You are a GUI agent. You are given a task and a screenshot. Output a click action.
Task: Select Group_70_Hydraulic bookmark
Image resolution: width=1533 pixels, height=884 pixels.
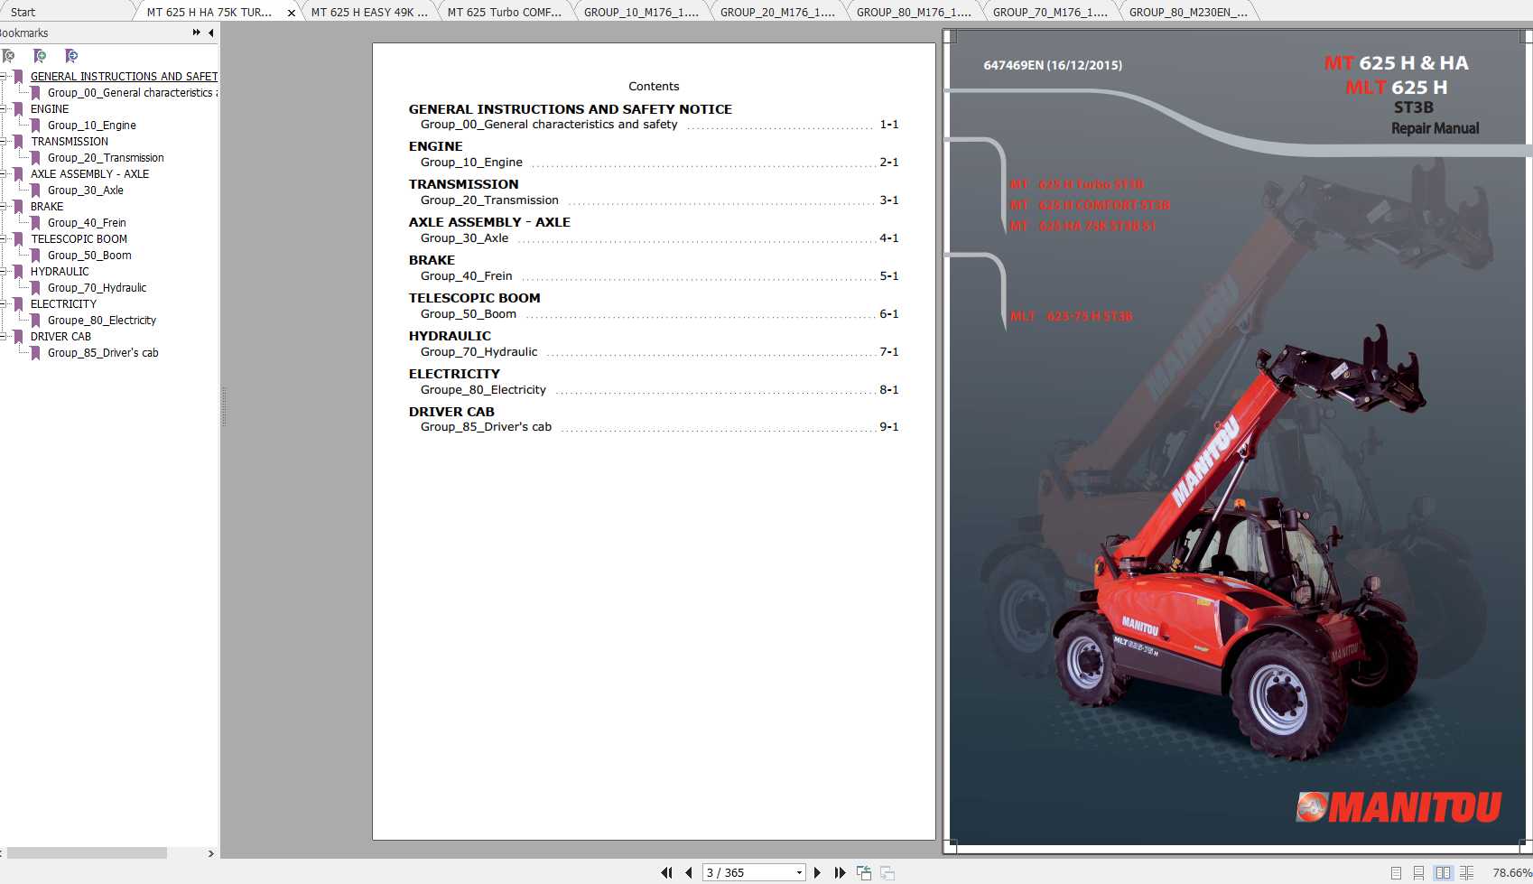[97, 288]
